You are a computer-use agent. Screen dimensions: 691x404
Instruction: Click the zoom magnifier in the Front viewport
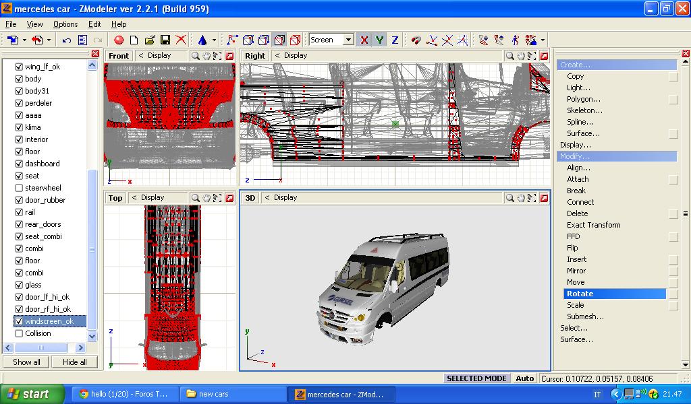(195, 56)
